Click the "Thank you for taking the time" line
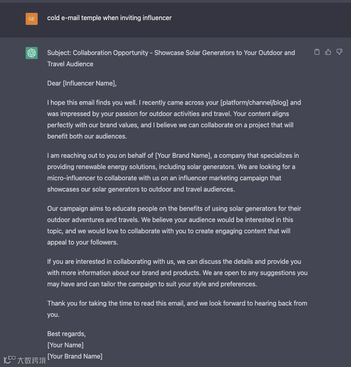The height and width of the screenshot is (367, 351). click(x=177, y=303)
